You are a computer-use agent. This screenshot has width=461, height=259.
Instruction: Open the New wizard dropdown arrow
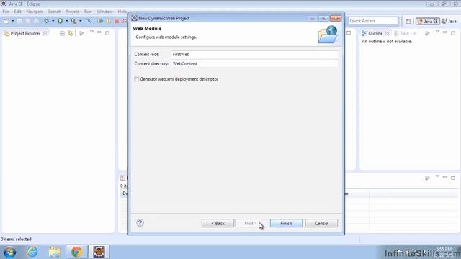click(x=12, y=21)
